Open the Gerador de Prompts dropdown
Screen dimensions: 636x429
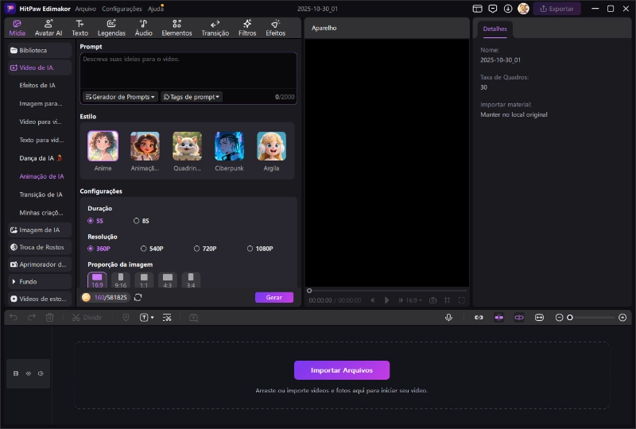point(120,97)
